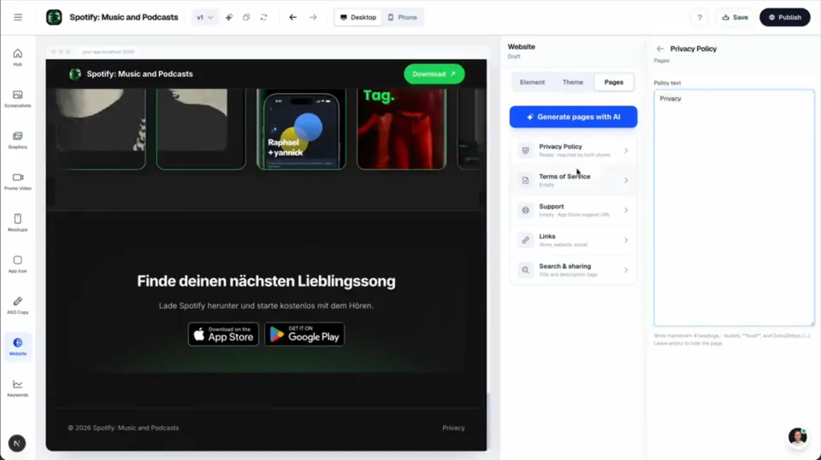
Task: Click the Finde deinen nächsten Lieblingssong heading
Action: (x=266, y=281)
